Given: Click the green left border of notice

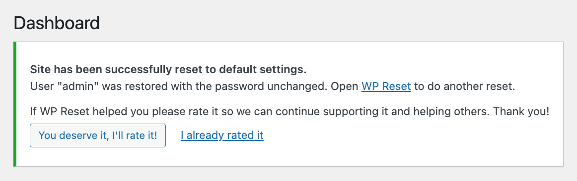Looking at the screenshot, I should pos(15,104).
